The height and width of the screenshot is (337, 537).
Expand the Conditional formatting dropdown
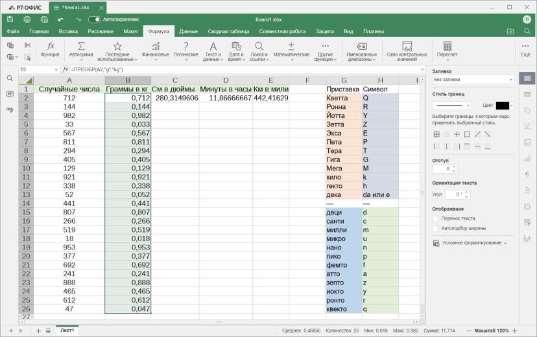[470, 243]
